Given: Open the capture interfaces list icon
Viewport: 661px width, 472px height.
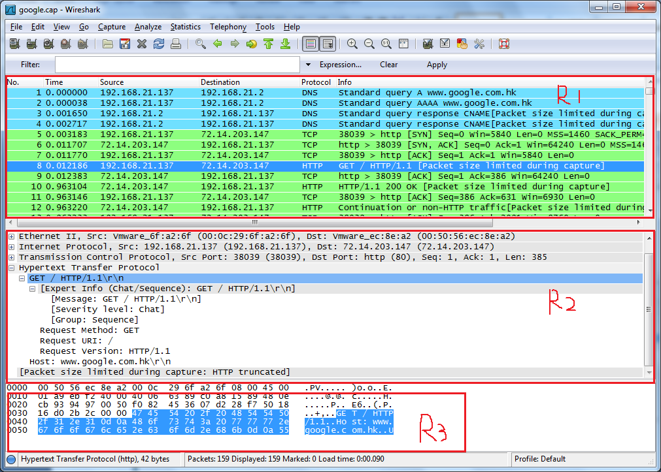Looking at the screenshot, I should pyautogui.click(x=15, y=44).
